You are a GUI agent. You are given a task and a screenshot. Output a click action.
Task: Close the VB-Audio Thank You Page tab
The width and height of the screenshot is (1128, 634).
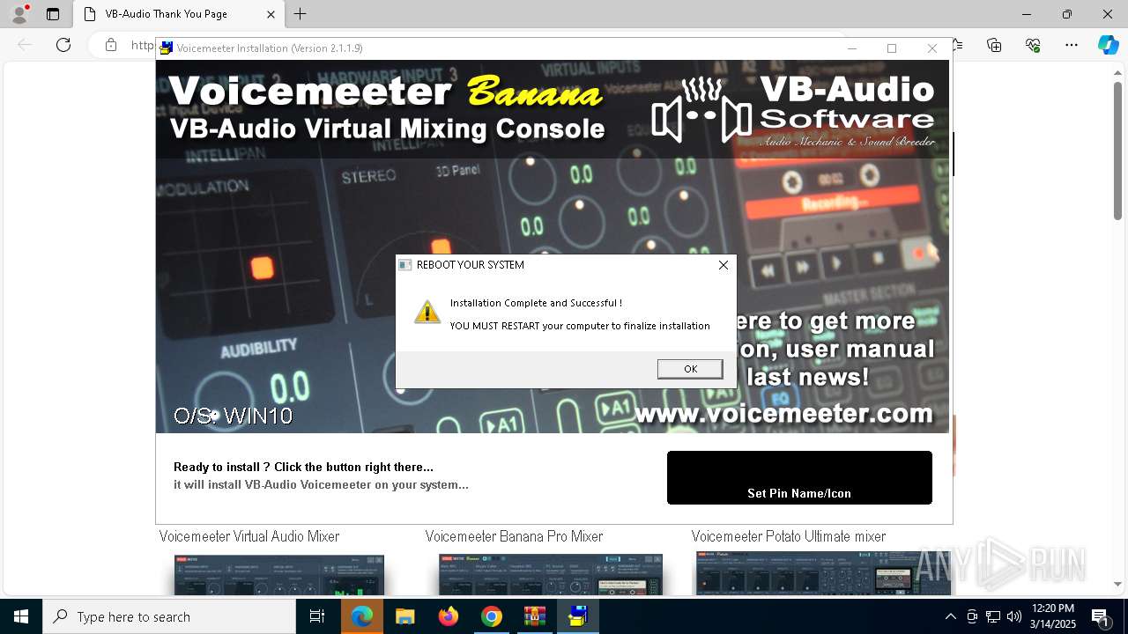point(271,14)
